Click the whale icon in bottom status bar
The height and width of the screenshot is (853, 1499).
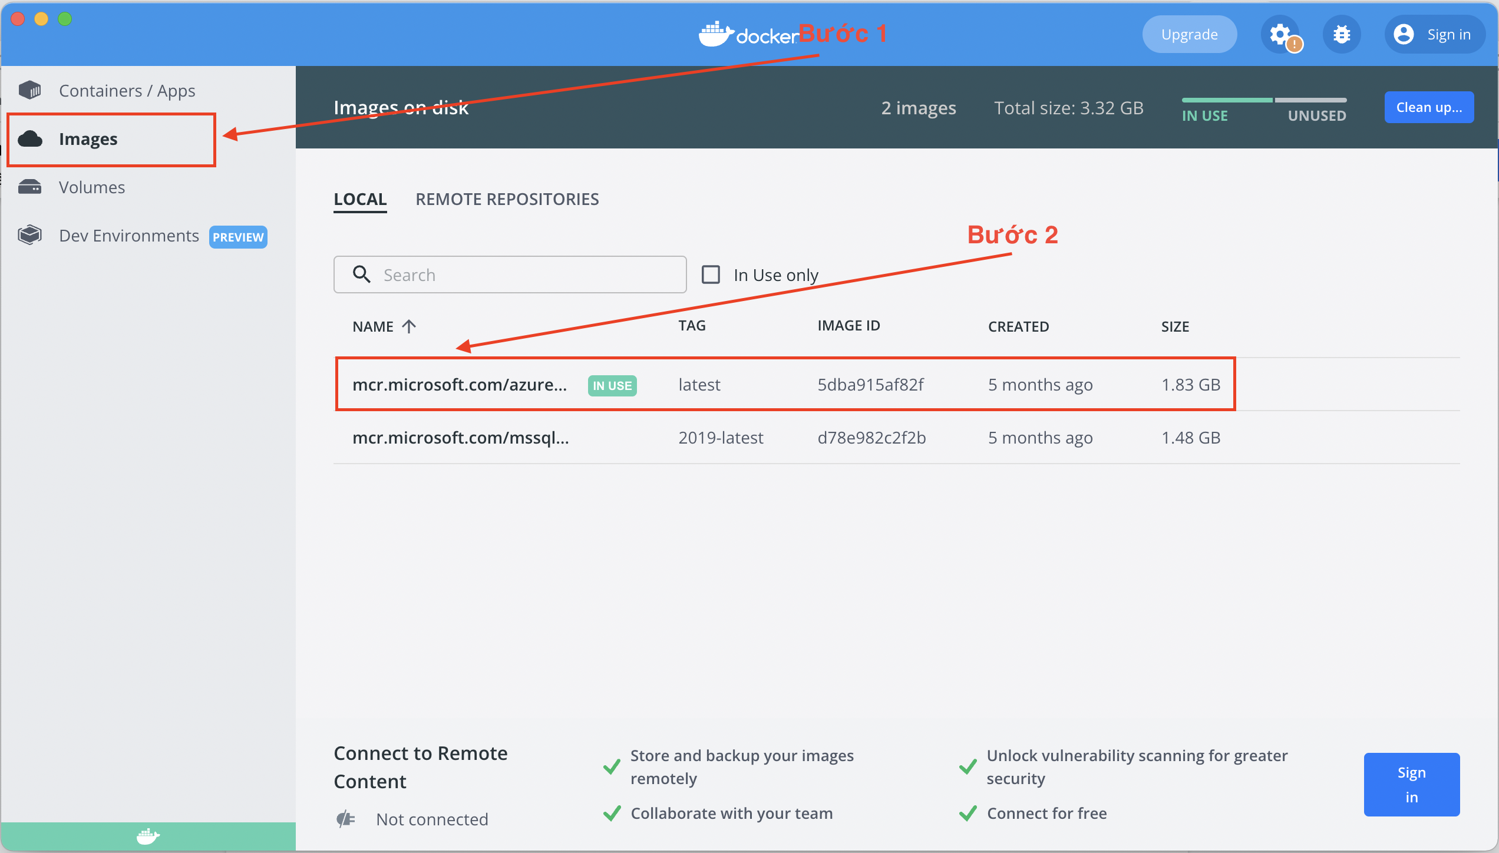pos(147,836)
